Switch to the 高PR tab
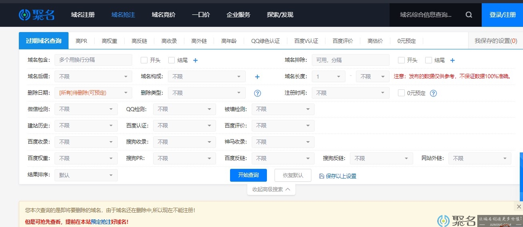523x227 pixels. 81,41
